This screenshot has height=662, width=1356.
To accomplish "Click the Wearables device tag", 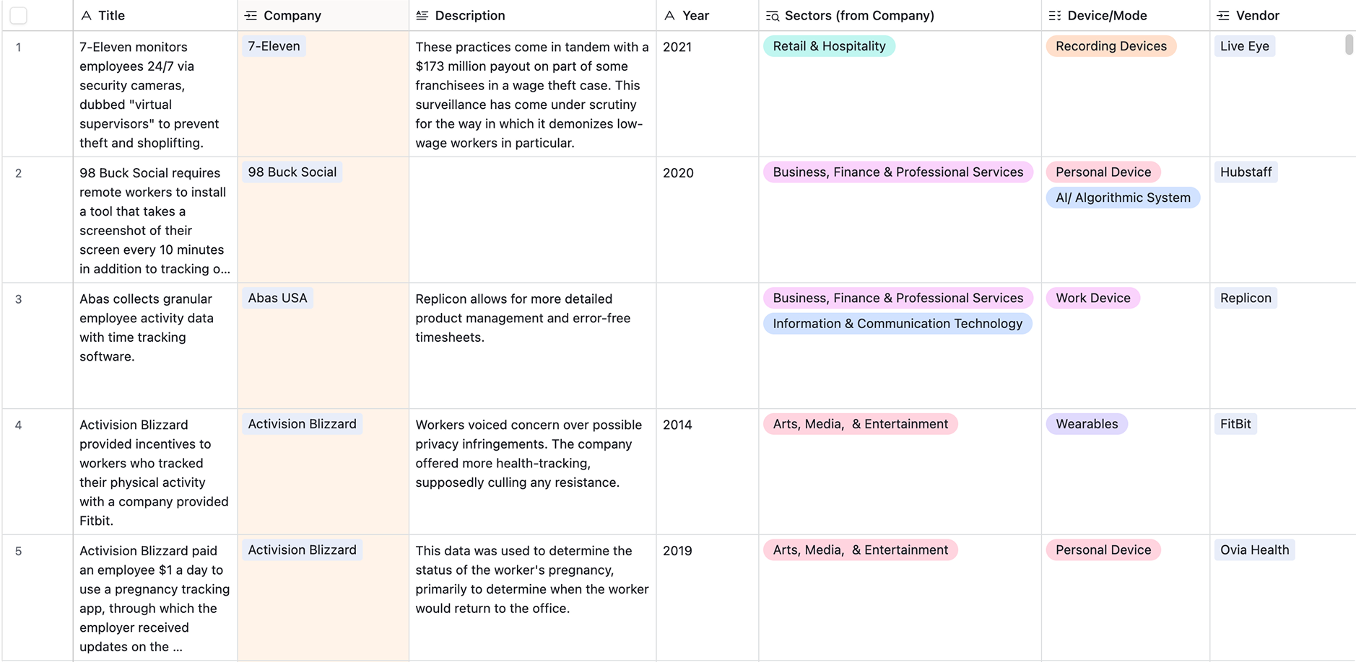I will [x=1087, y=424].
